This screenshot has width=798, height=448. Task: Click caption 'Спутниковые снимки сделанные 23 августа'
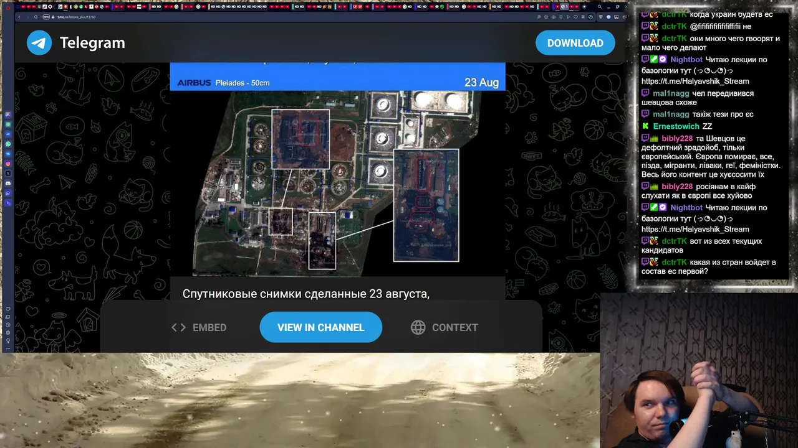click(306, 294)
